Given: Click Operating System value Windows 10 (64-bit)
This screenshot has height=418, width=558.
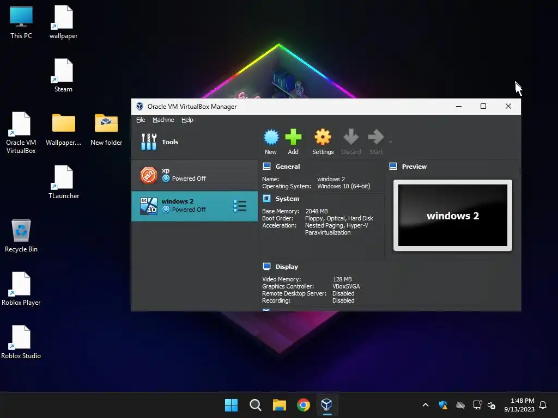Looking at the screenshot, I should 344,186.
